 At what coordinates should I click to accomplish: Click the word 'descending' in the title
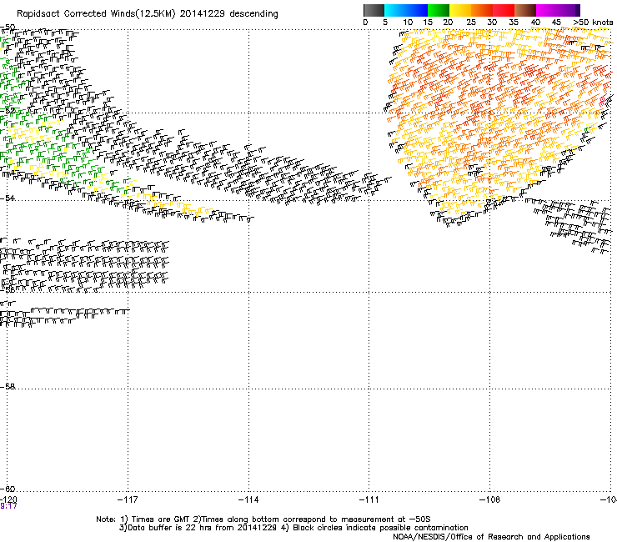click(x=253, y=14)
